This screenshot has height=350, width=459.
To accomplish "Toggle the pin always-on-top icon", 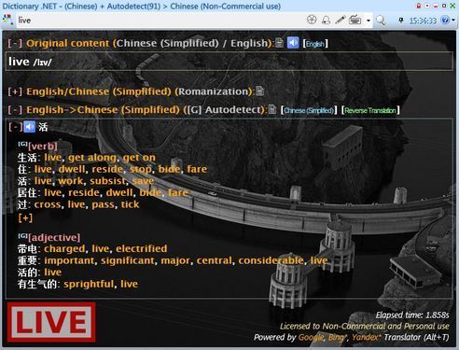I will pyautogui.click(x=401, y=21).
